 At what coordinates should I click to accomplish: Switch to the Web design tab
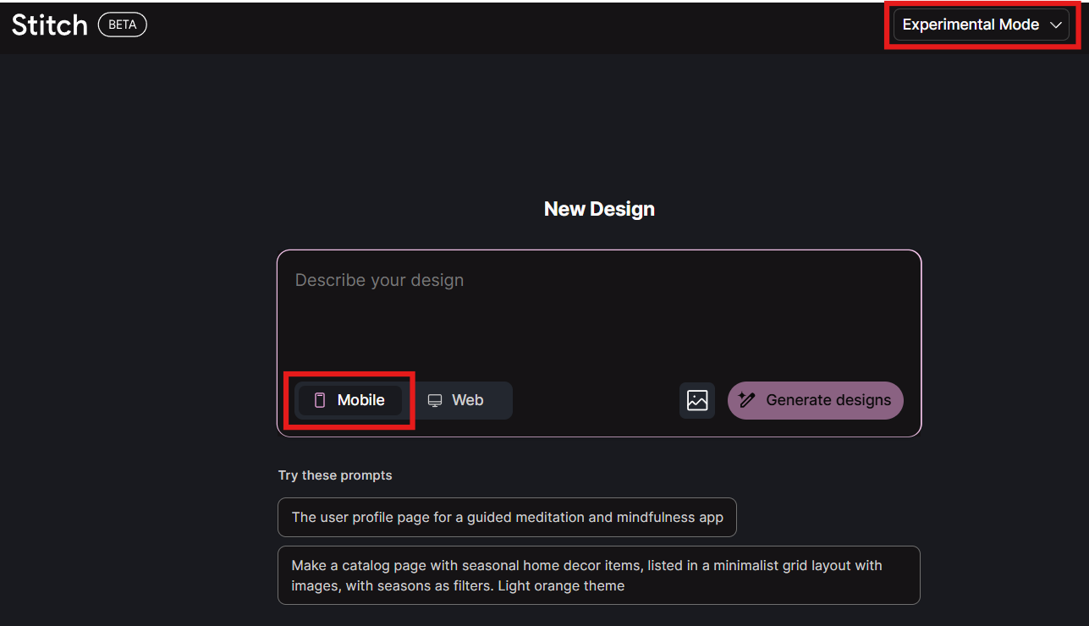click(456, 400)
